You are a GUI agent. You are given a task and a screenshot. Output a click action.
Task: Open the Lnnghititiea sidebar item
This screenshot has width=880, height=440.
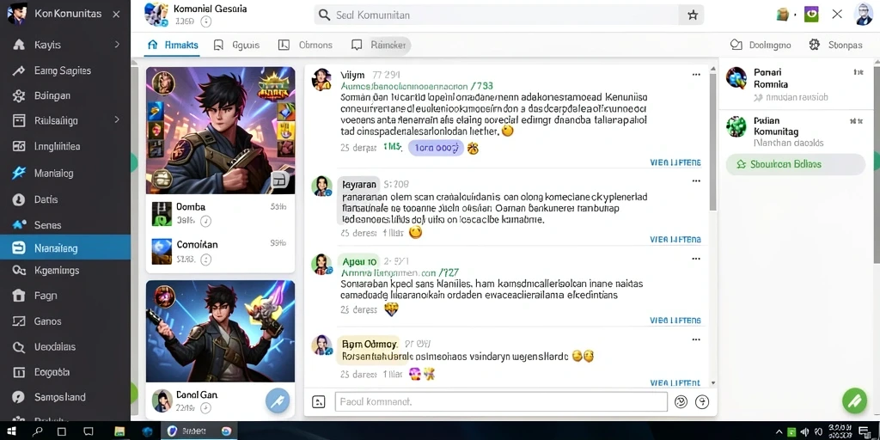65,146
